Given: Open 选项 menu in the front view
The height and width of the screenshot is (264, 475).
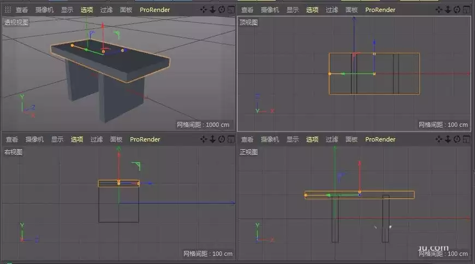Looking at the screenshot, I should coord(312,139).
